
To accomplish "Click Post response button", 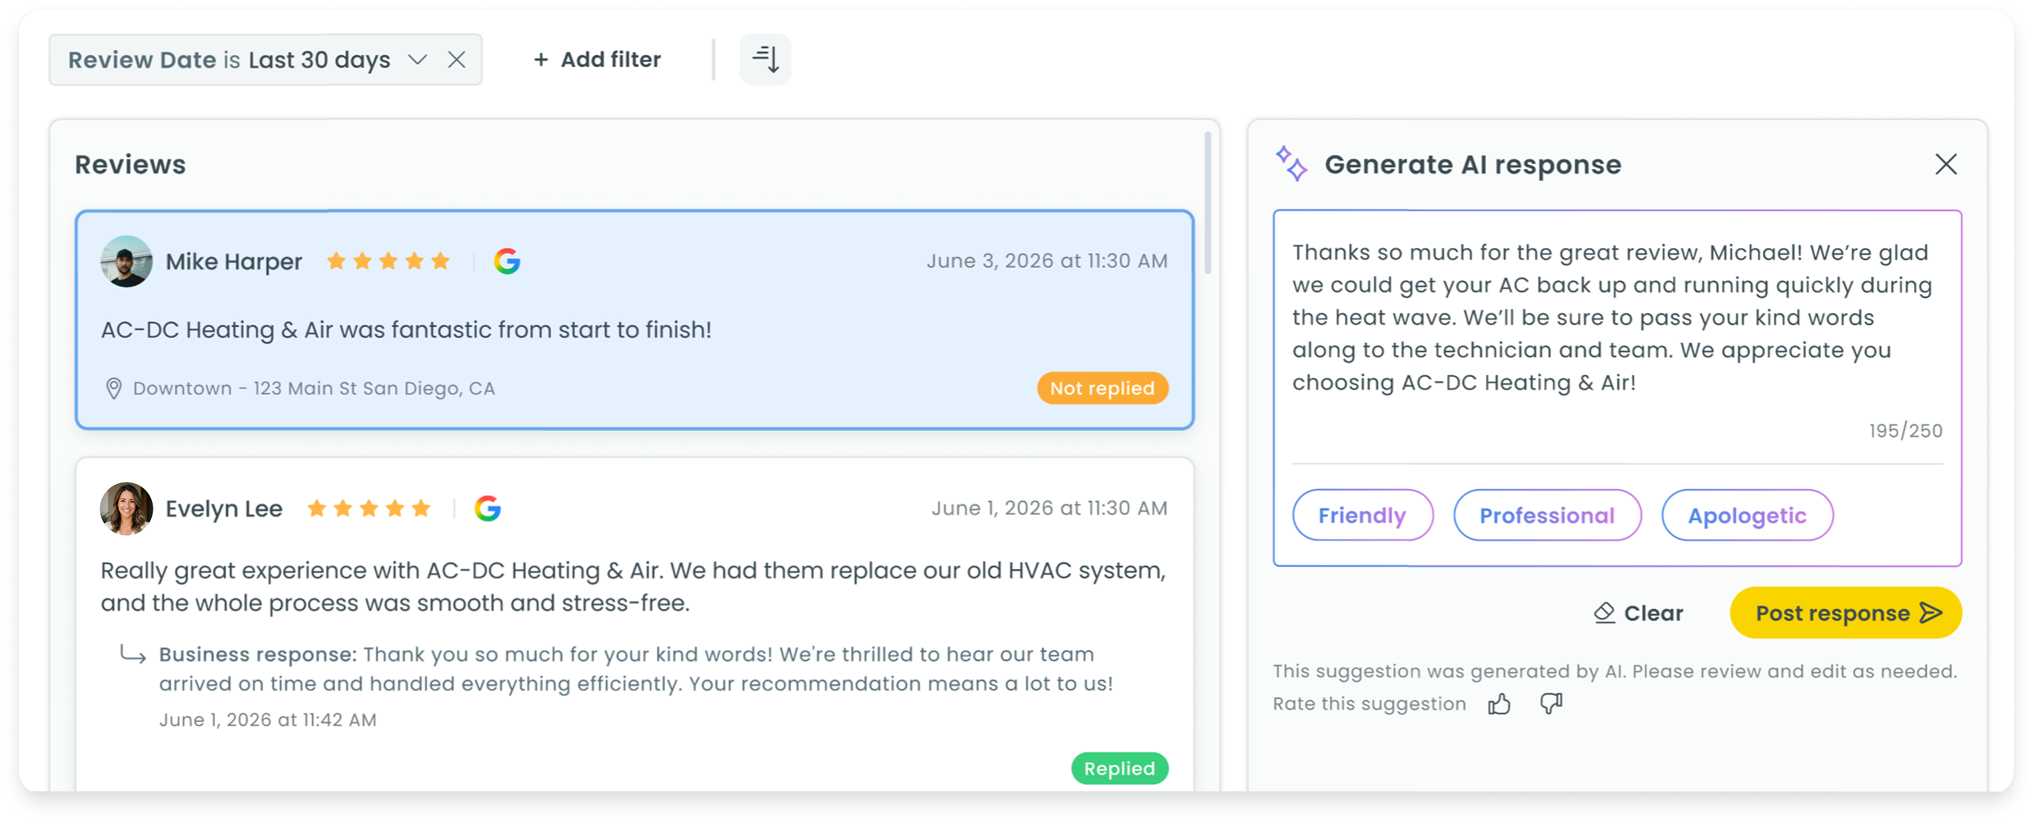I will pyautogui.click(x=1845, y=613).
